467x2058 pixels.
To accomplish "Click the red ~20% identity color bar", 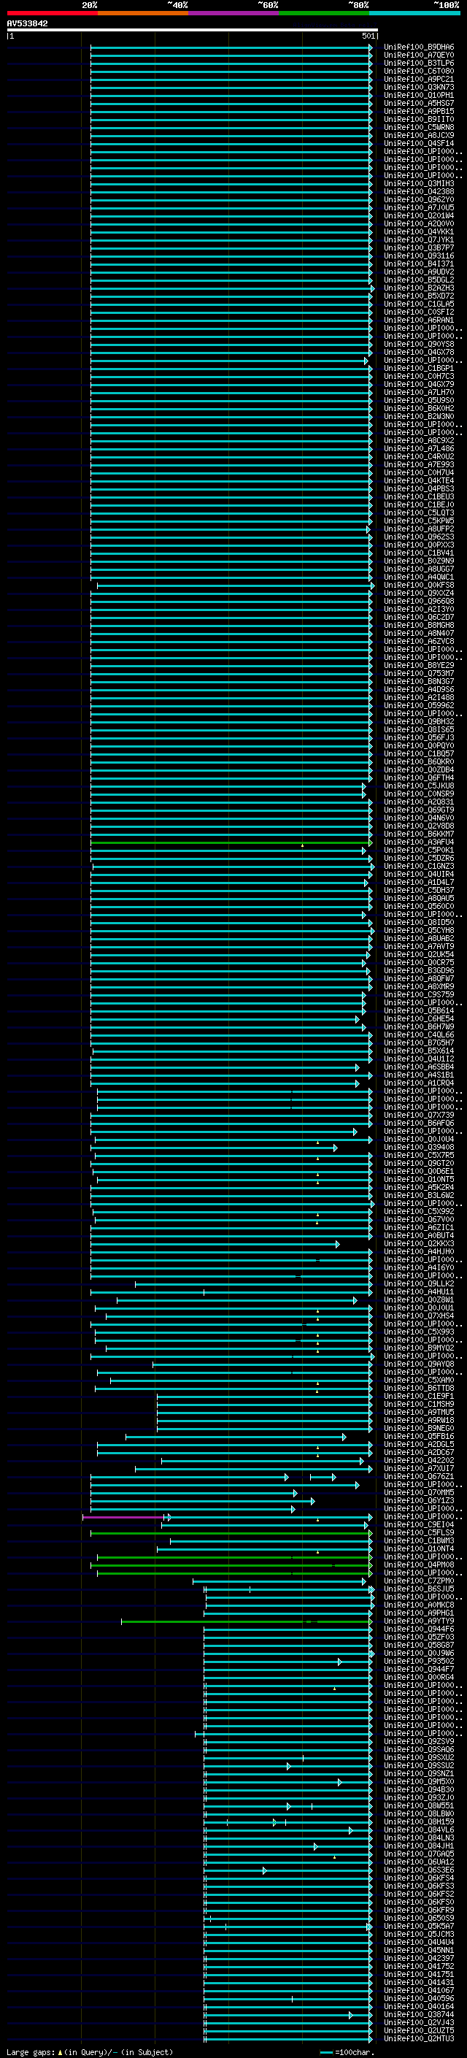I will pyautogui.click(x=52, y=13).
